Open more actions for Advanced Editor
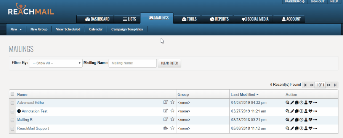343x138 pixels. click(x=315, y=102)
